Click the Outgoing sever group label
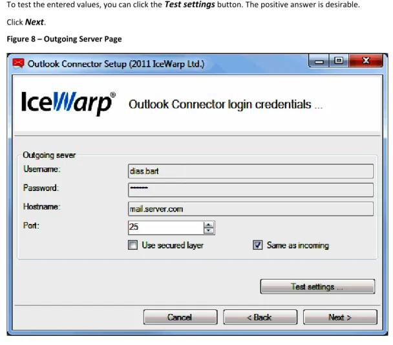 pos(49,155)
